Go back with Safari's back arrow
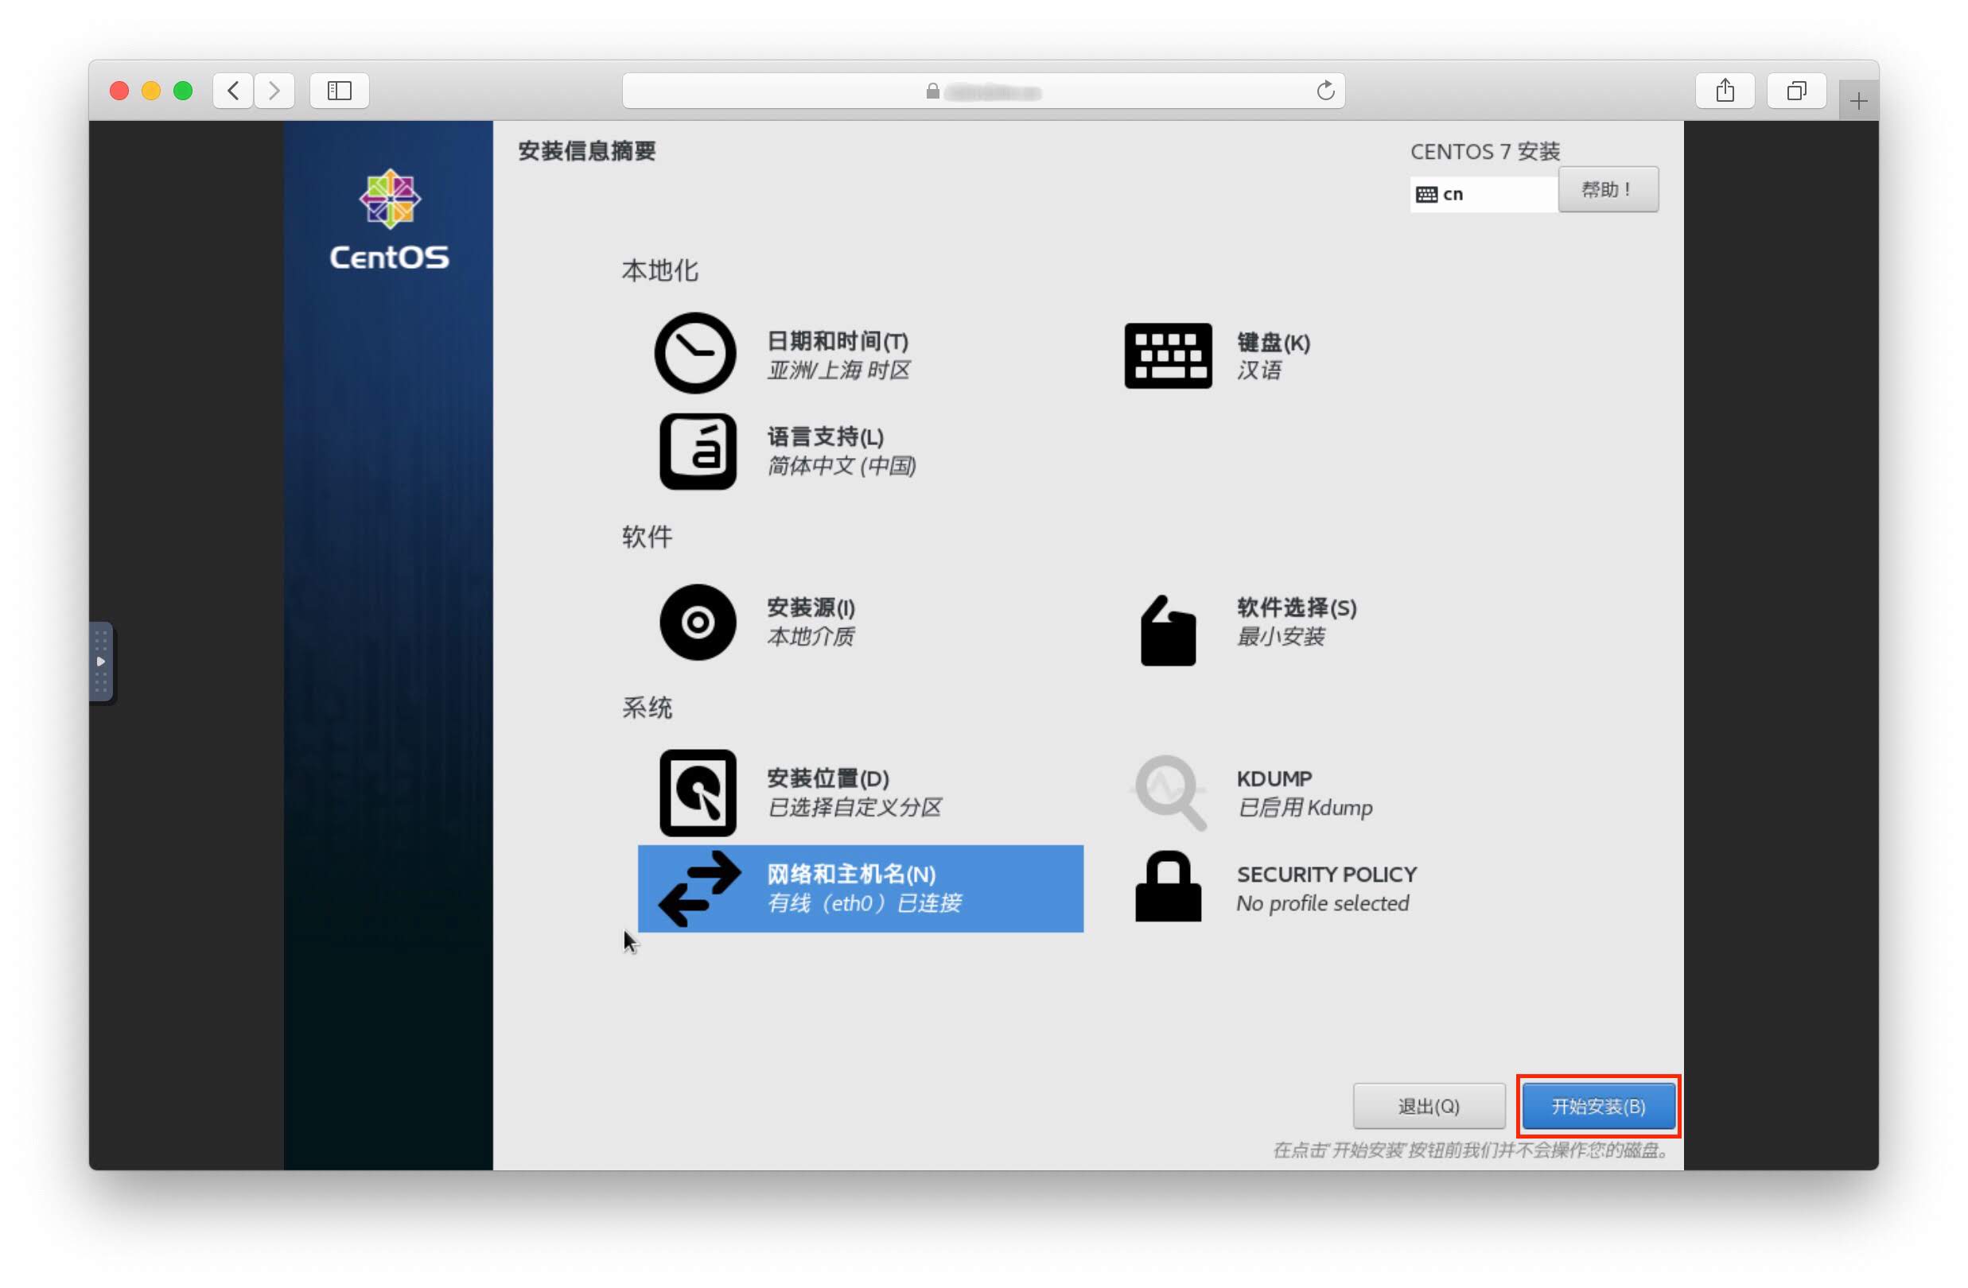 click(x=233, y=90)
